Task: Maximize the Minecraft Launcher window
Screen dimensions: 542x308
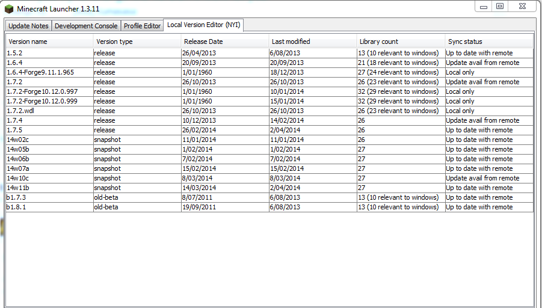Action: click(500, 6)
